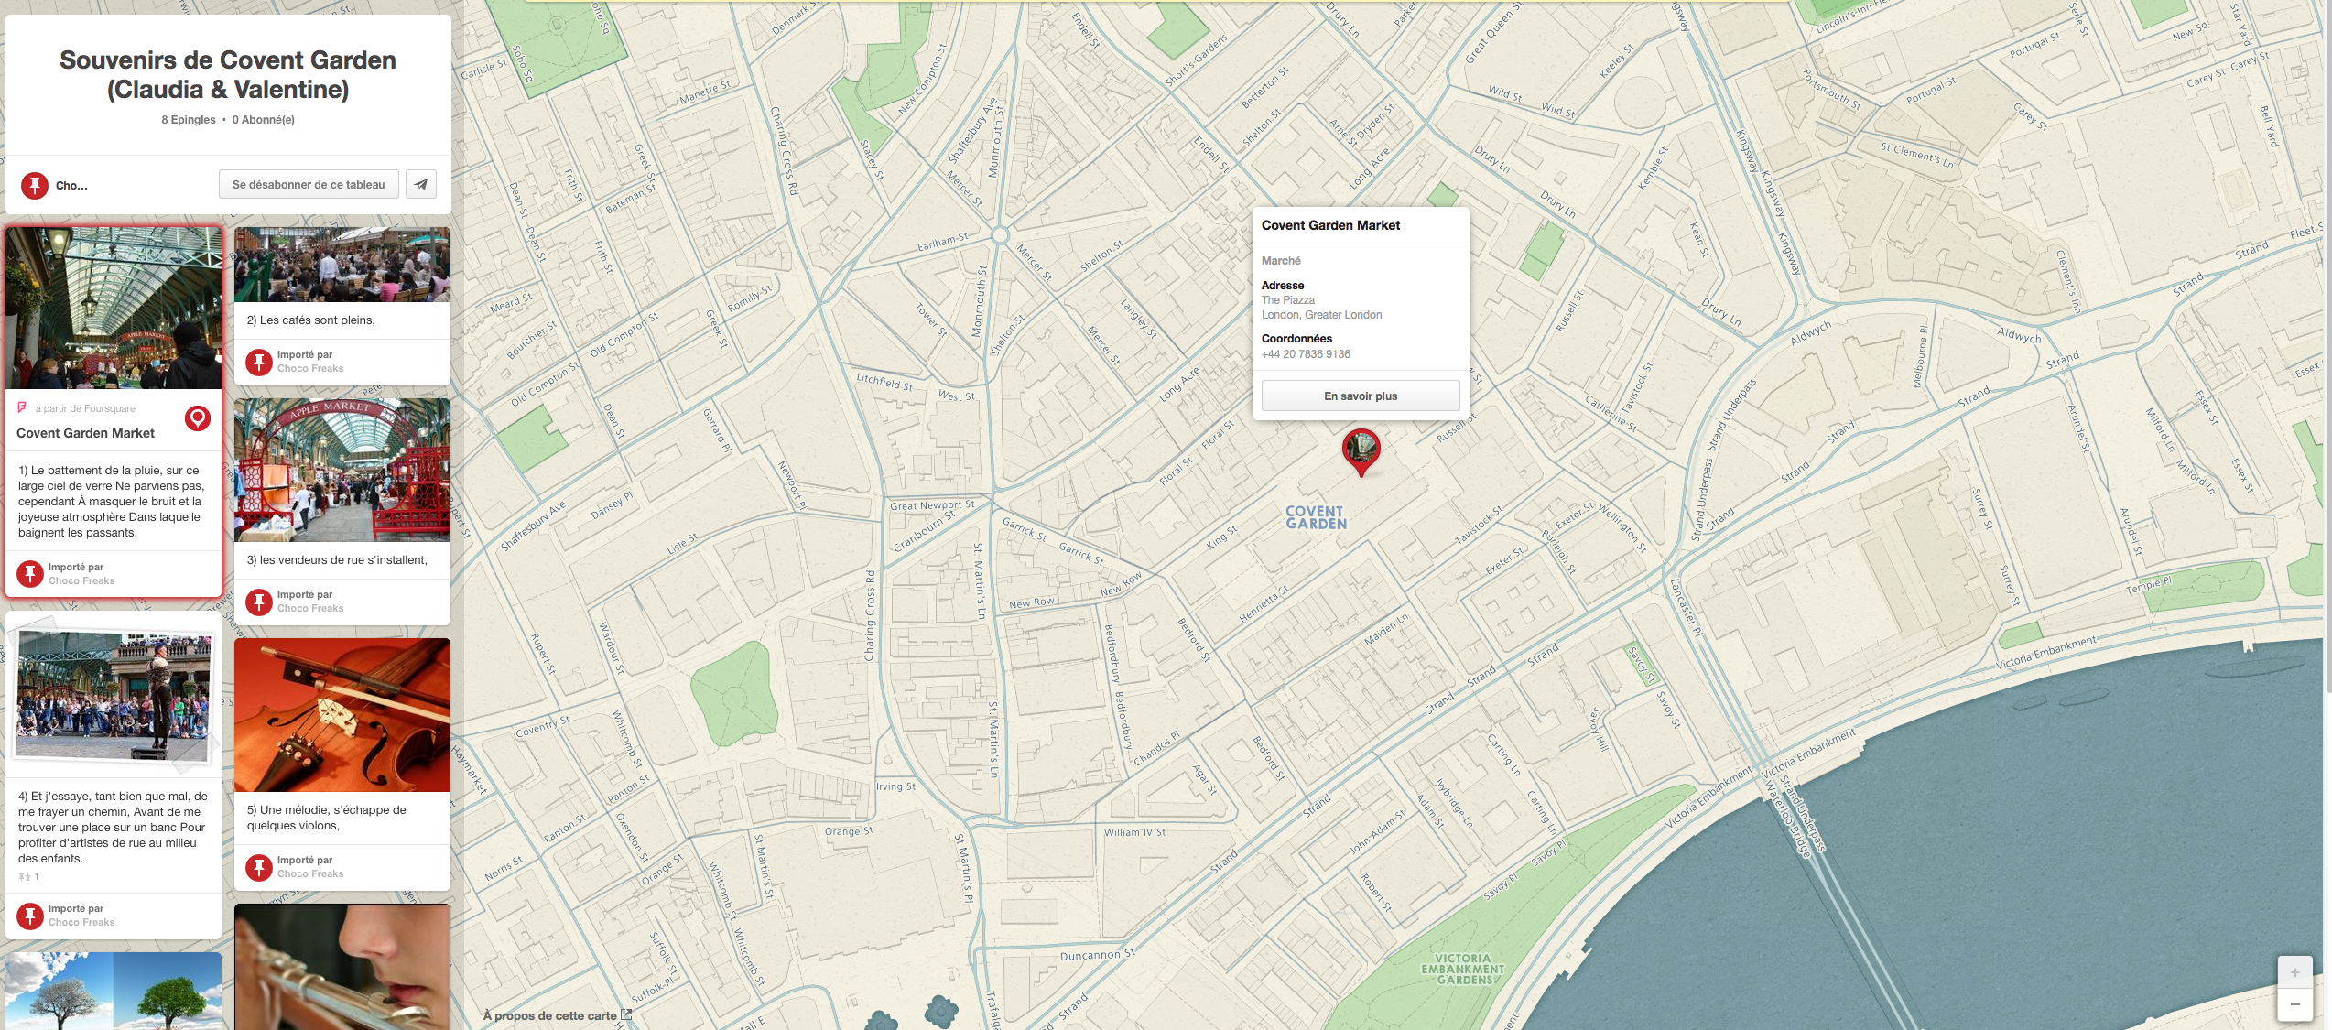Viewport: 2332px width, 1030px height.
Task: Click the send board paper-plane icon
Action: click(x=421, y=184)
